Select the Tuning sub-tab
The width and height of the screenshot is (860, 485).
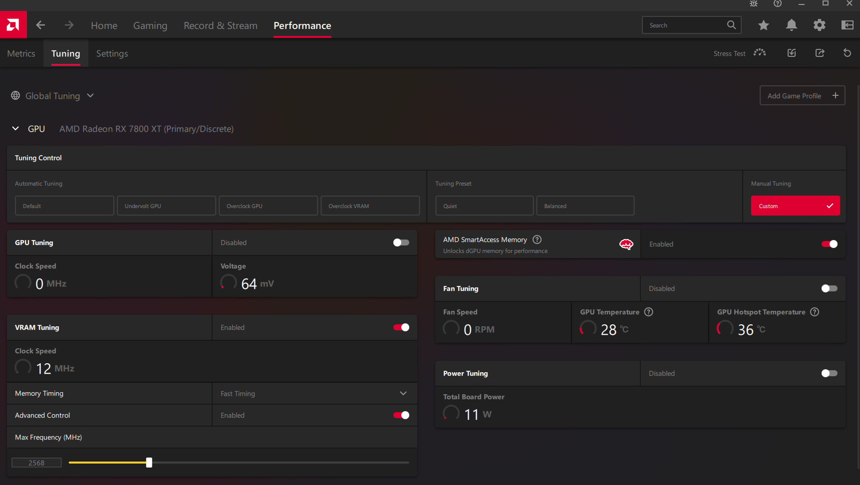(x=66, y=53)
